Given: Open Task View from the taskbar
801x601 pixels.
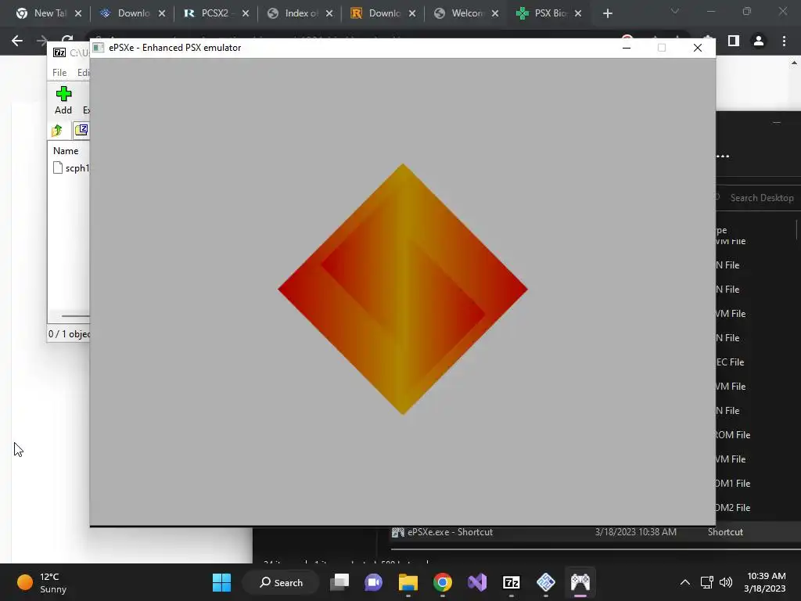Looking at the screenshot, I should click(x=339, y=582).
